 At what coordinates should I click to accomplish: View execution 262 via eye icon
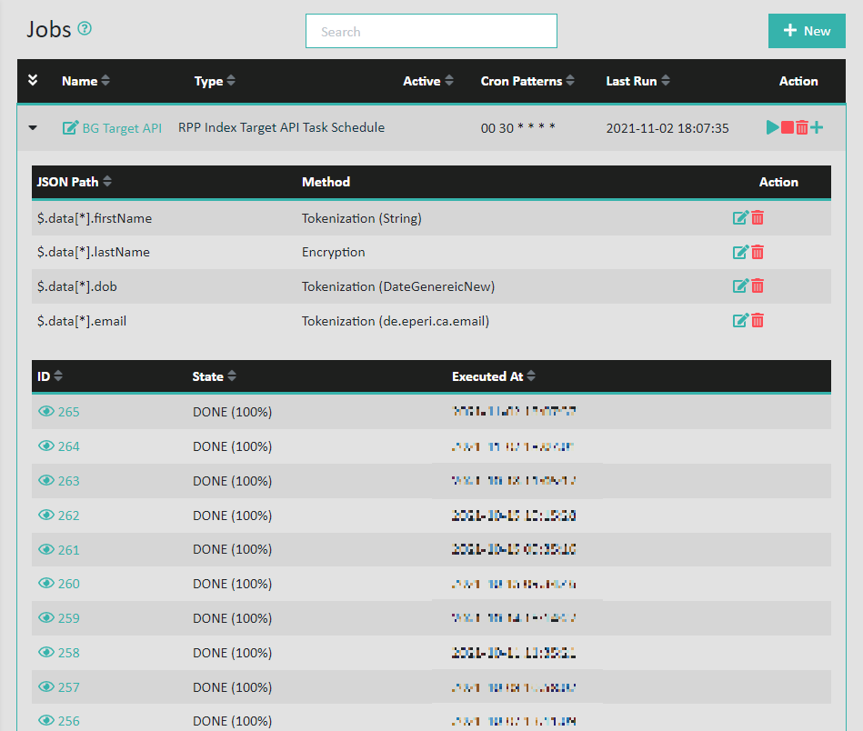point(46,515)
